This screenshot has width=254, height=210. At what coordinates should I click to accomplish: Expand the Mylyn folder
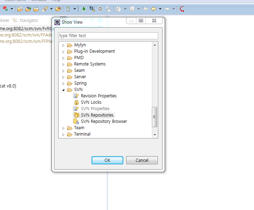tap(63, 45)
